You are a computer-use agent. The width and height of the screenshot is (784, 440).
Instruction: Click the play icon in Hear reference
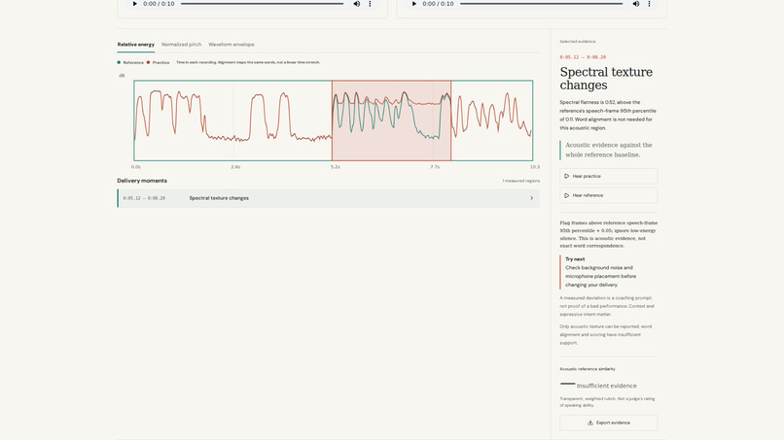[566, 195]
